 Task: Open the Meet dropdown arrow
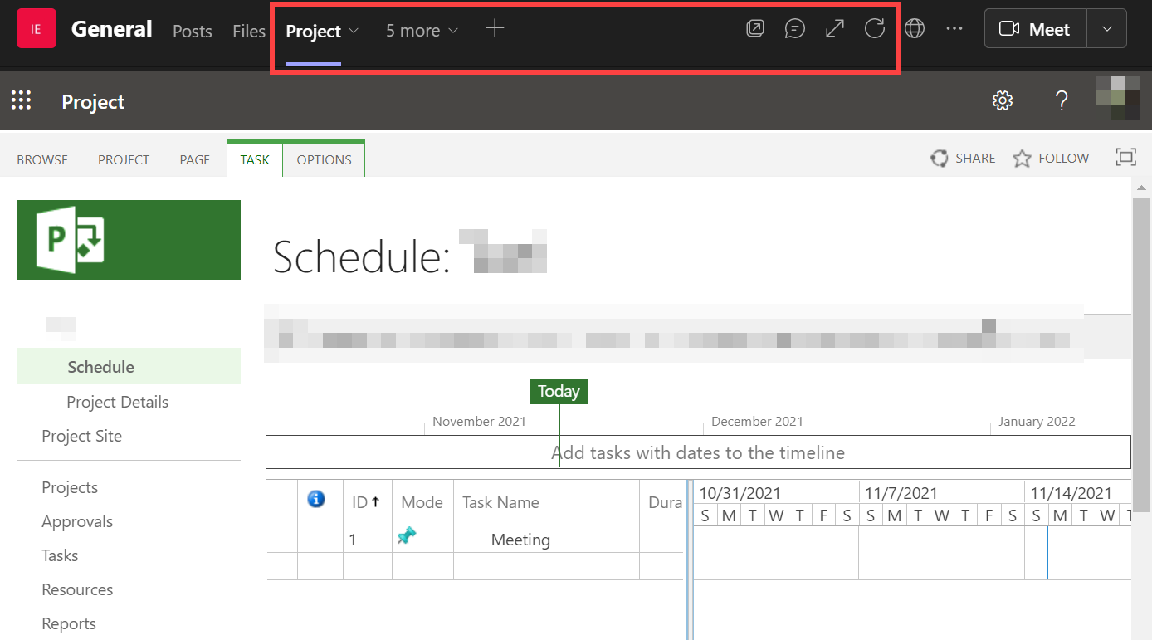1106,29
